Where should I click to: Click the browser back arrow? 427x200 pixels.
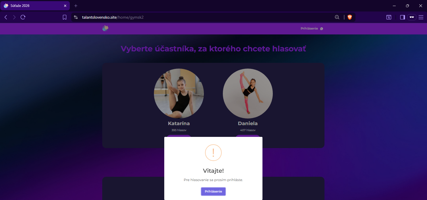[6, 17]
